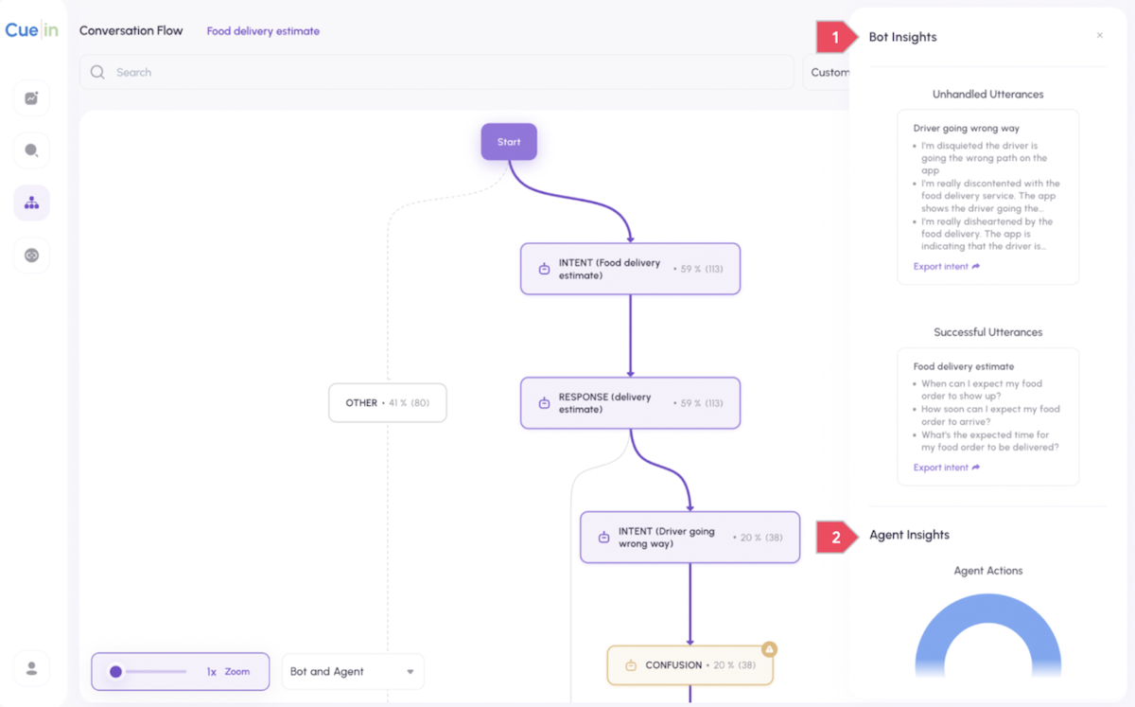
Task: Select the OTHER 41 % node
Action: pyautogui.click(x=388, y=403)
